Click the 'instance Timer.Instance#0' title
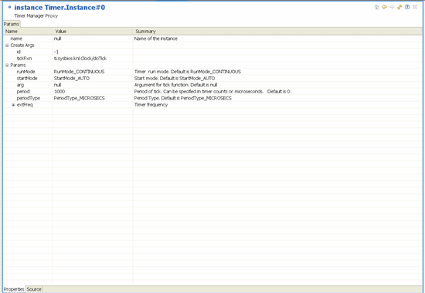 coord(59,7)
